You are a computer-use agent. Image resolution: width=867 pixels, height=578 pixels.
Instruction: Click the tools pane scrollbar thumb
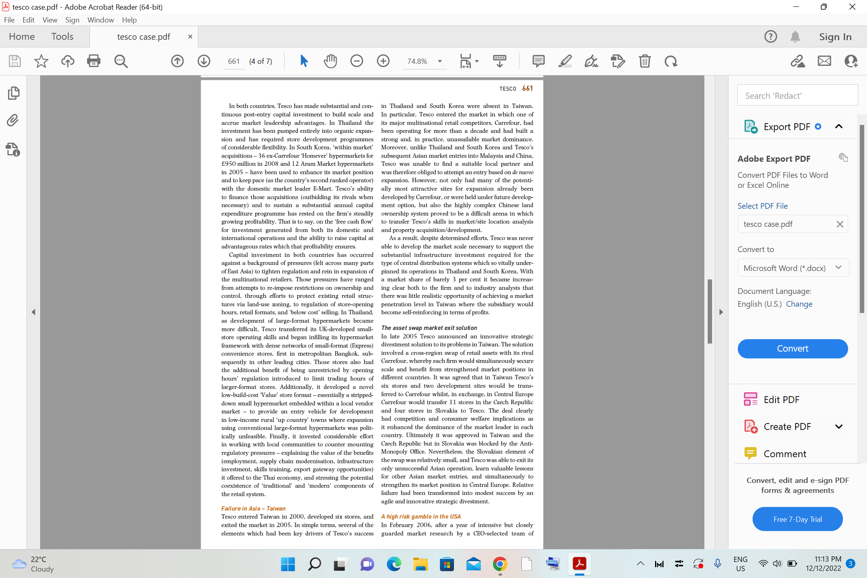click(861, 219)
